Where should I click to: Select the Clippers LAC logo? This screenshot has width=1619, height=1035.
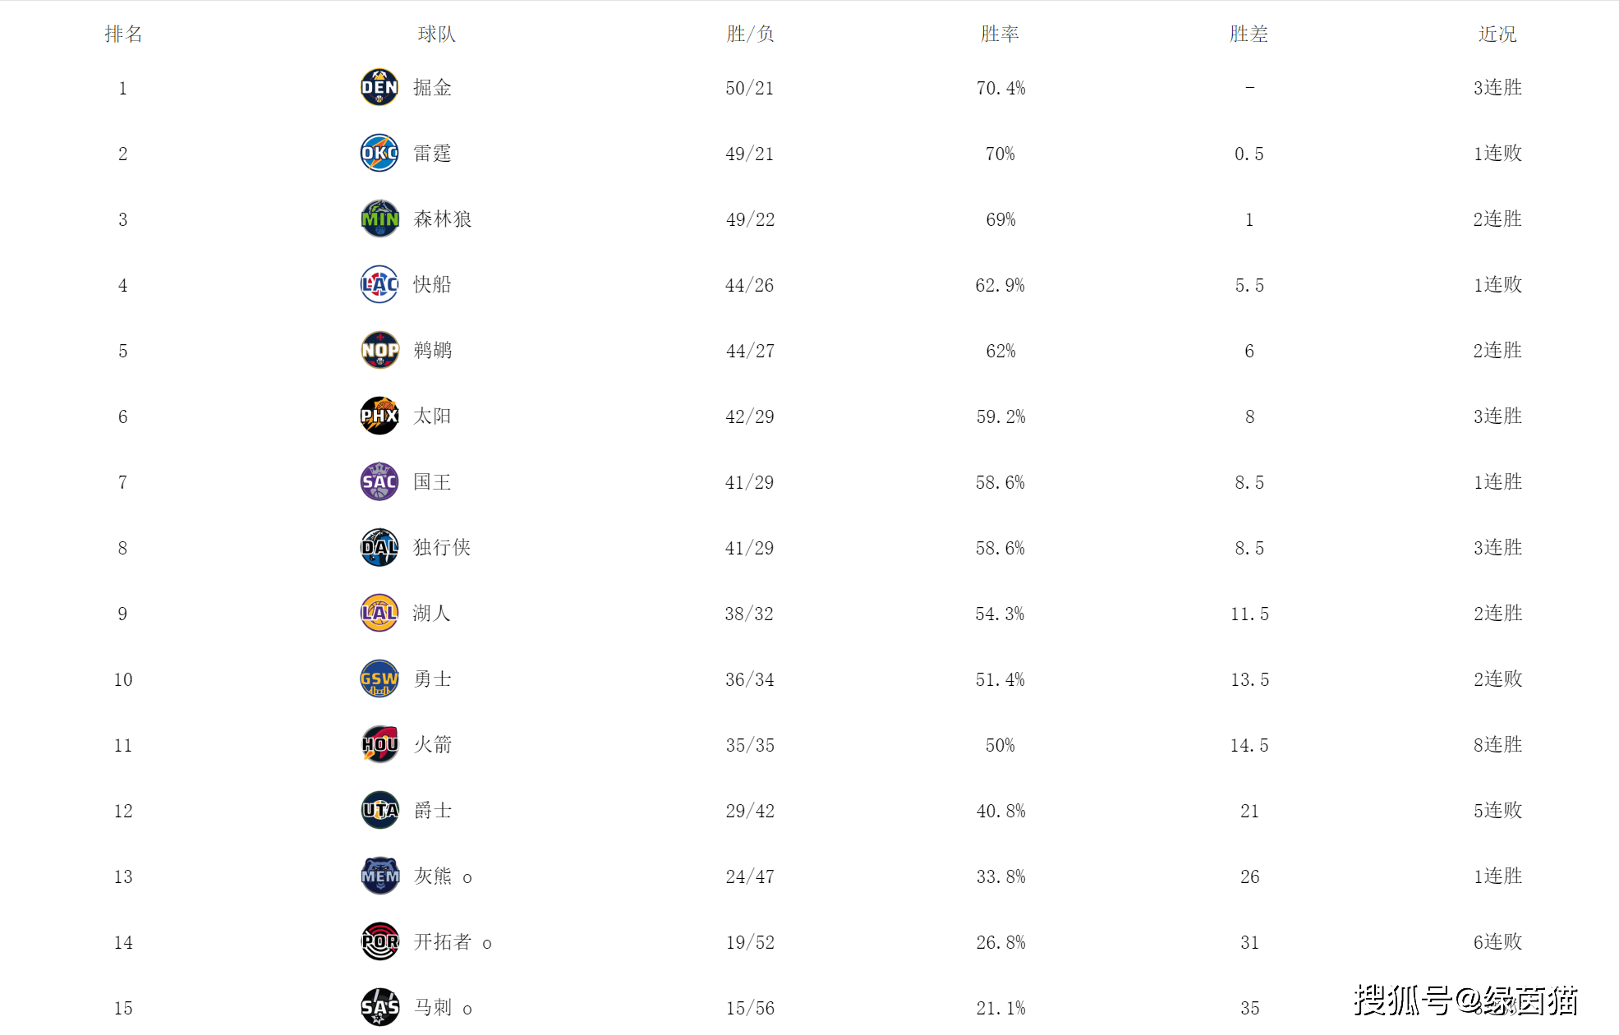(379, 284)
